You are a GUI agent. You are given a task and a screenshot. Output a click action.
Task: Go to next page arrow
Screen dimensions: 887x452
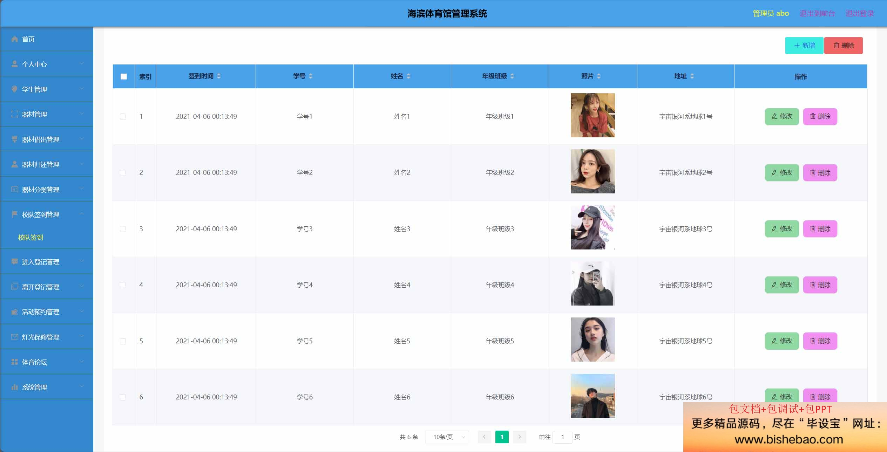pos(520,437)
